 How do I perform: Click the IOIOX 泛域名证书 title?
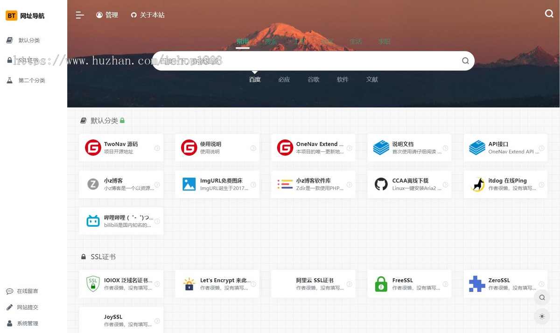[128, 280]
